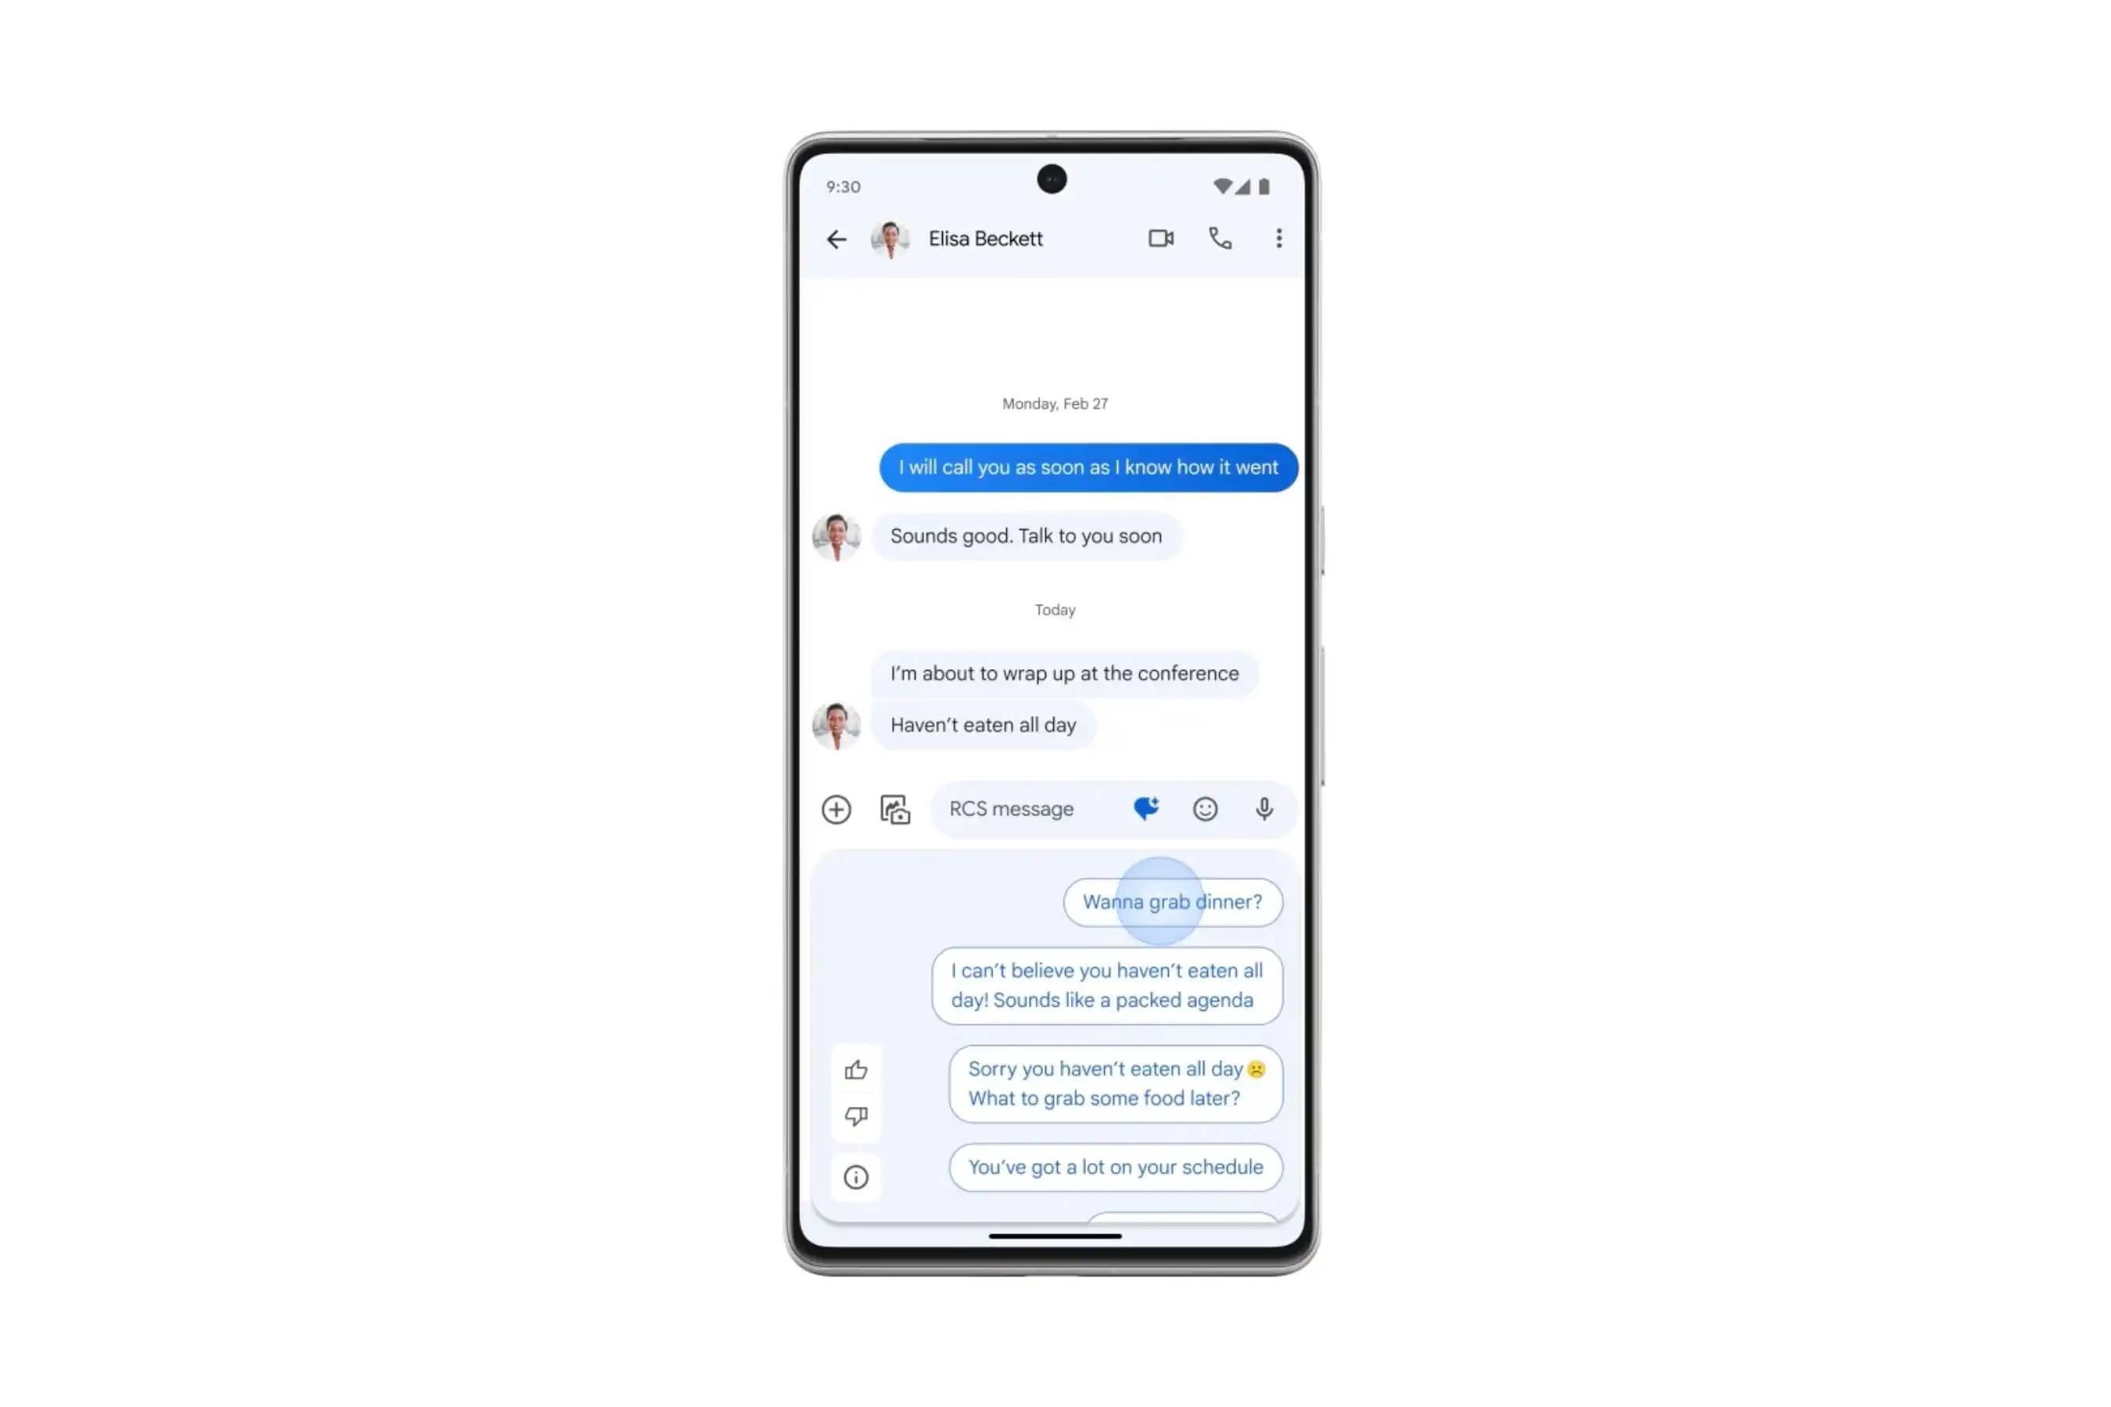This screenshot has height=1407, width=2111.
Task: Tap the voice message microphone icon
Action: coord(1264,809)
